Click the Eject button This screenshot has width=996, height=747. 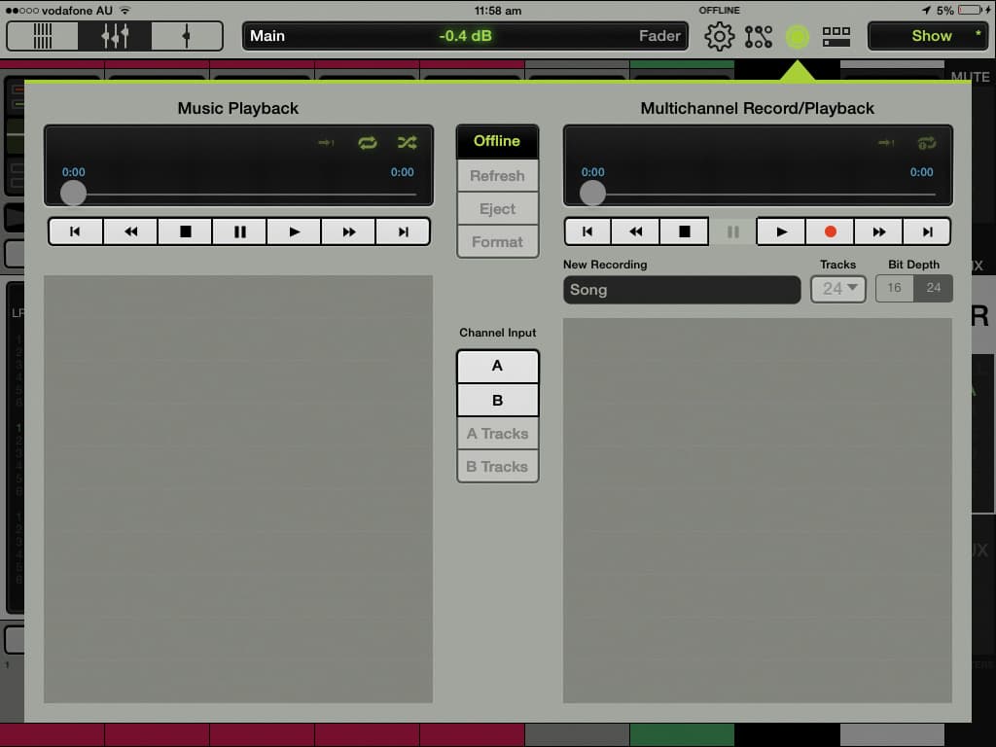pos(497,208)
